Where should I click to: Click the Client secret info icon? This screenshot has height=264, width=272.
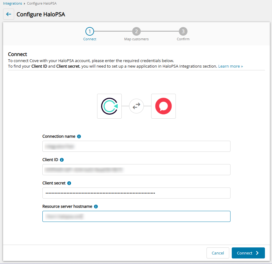pyautogui.click(x=69, y=183)
